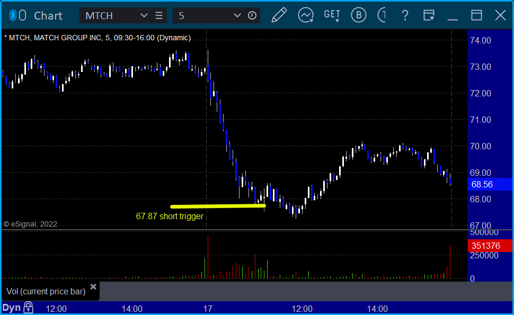Select the yellow short trigger line
This screenshot has width=514, height=315.
point(218,206)
